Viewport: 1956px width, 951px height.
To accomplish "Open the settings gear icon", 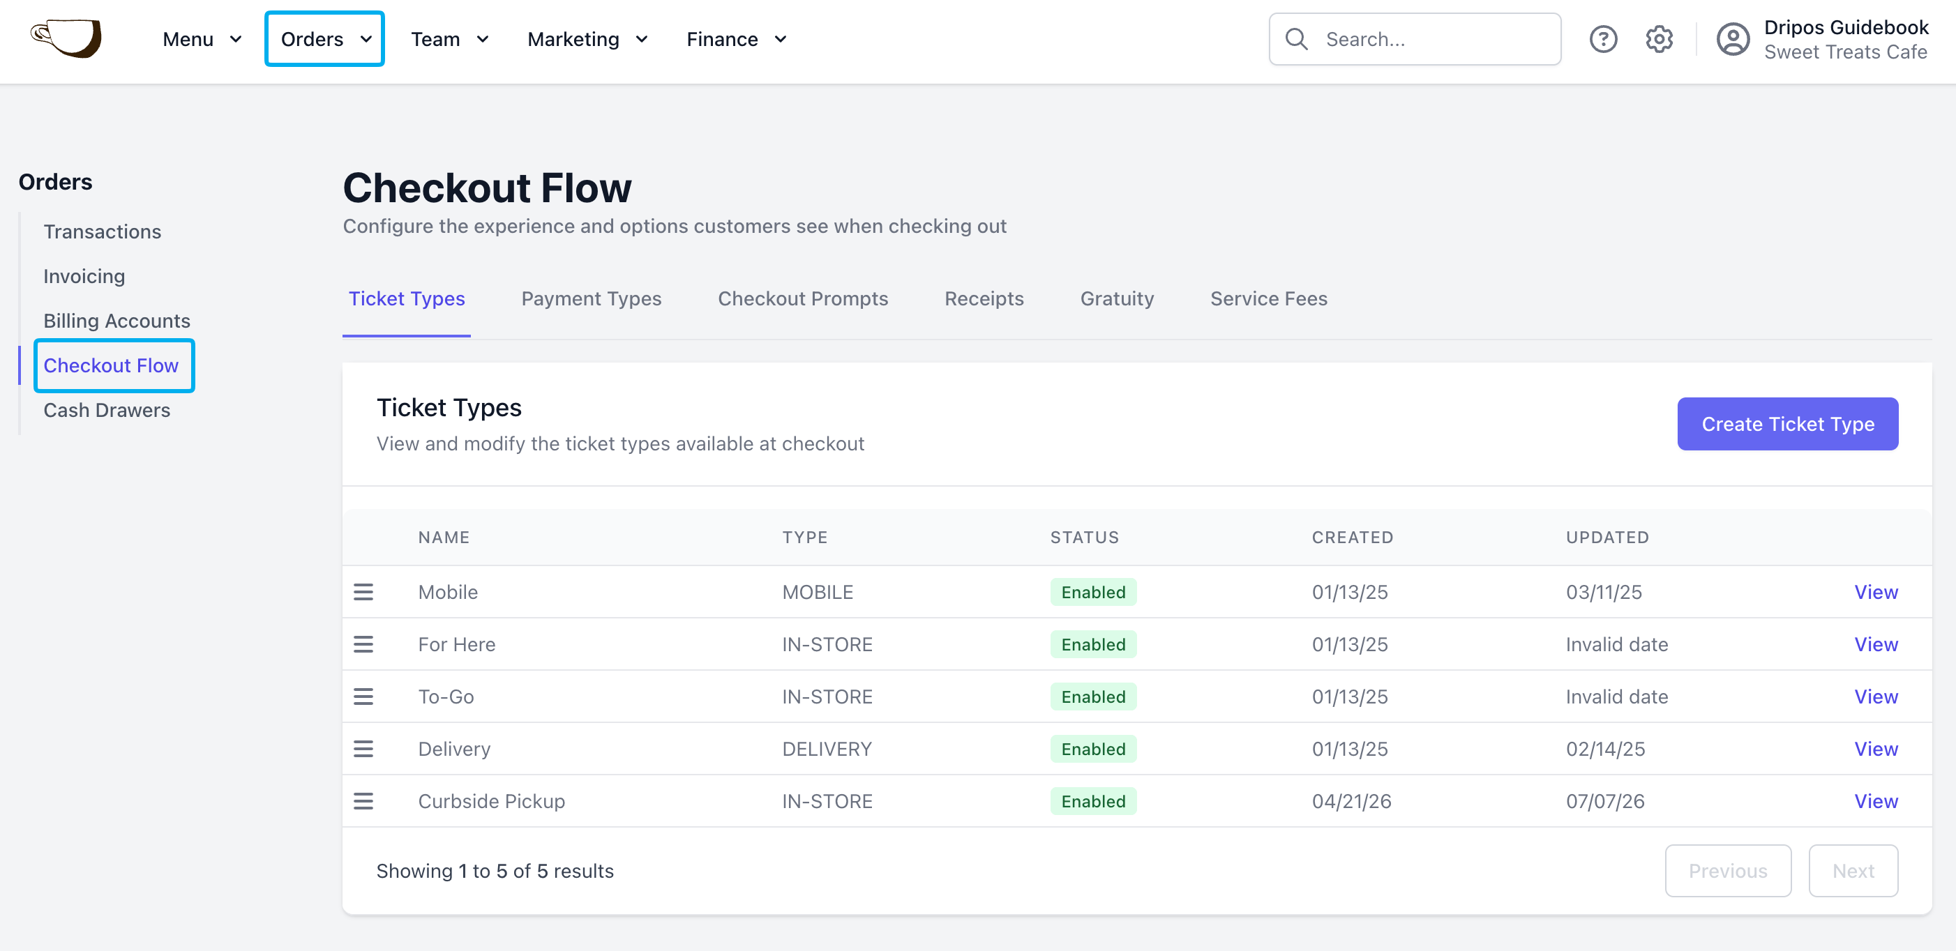I will pos(1659,40).
